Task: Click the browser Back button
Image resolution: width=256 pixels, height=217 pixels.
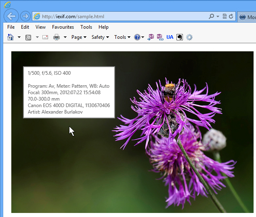Action: pos(11,16)
